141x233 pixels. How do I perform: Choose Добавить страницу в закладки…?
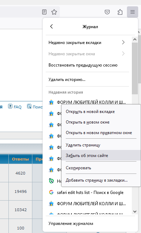[x=101, y=180]
